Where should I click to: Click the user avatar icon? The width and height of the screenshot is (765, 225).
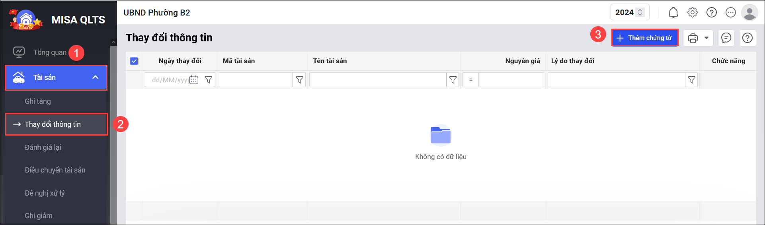[x=749, y=13]
